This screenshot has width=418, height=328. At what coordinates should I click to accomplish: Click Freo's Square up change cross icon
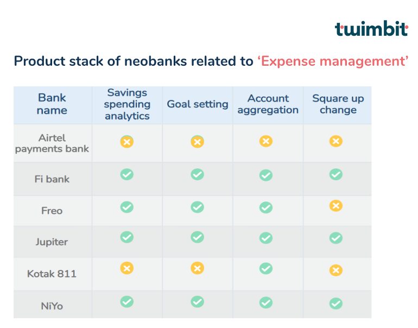click(336, 206)
